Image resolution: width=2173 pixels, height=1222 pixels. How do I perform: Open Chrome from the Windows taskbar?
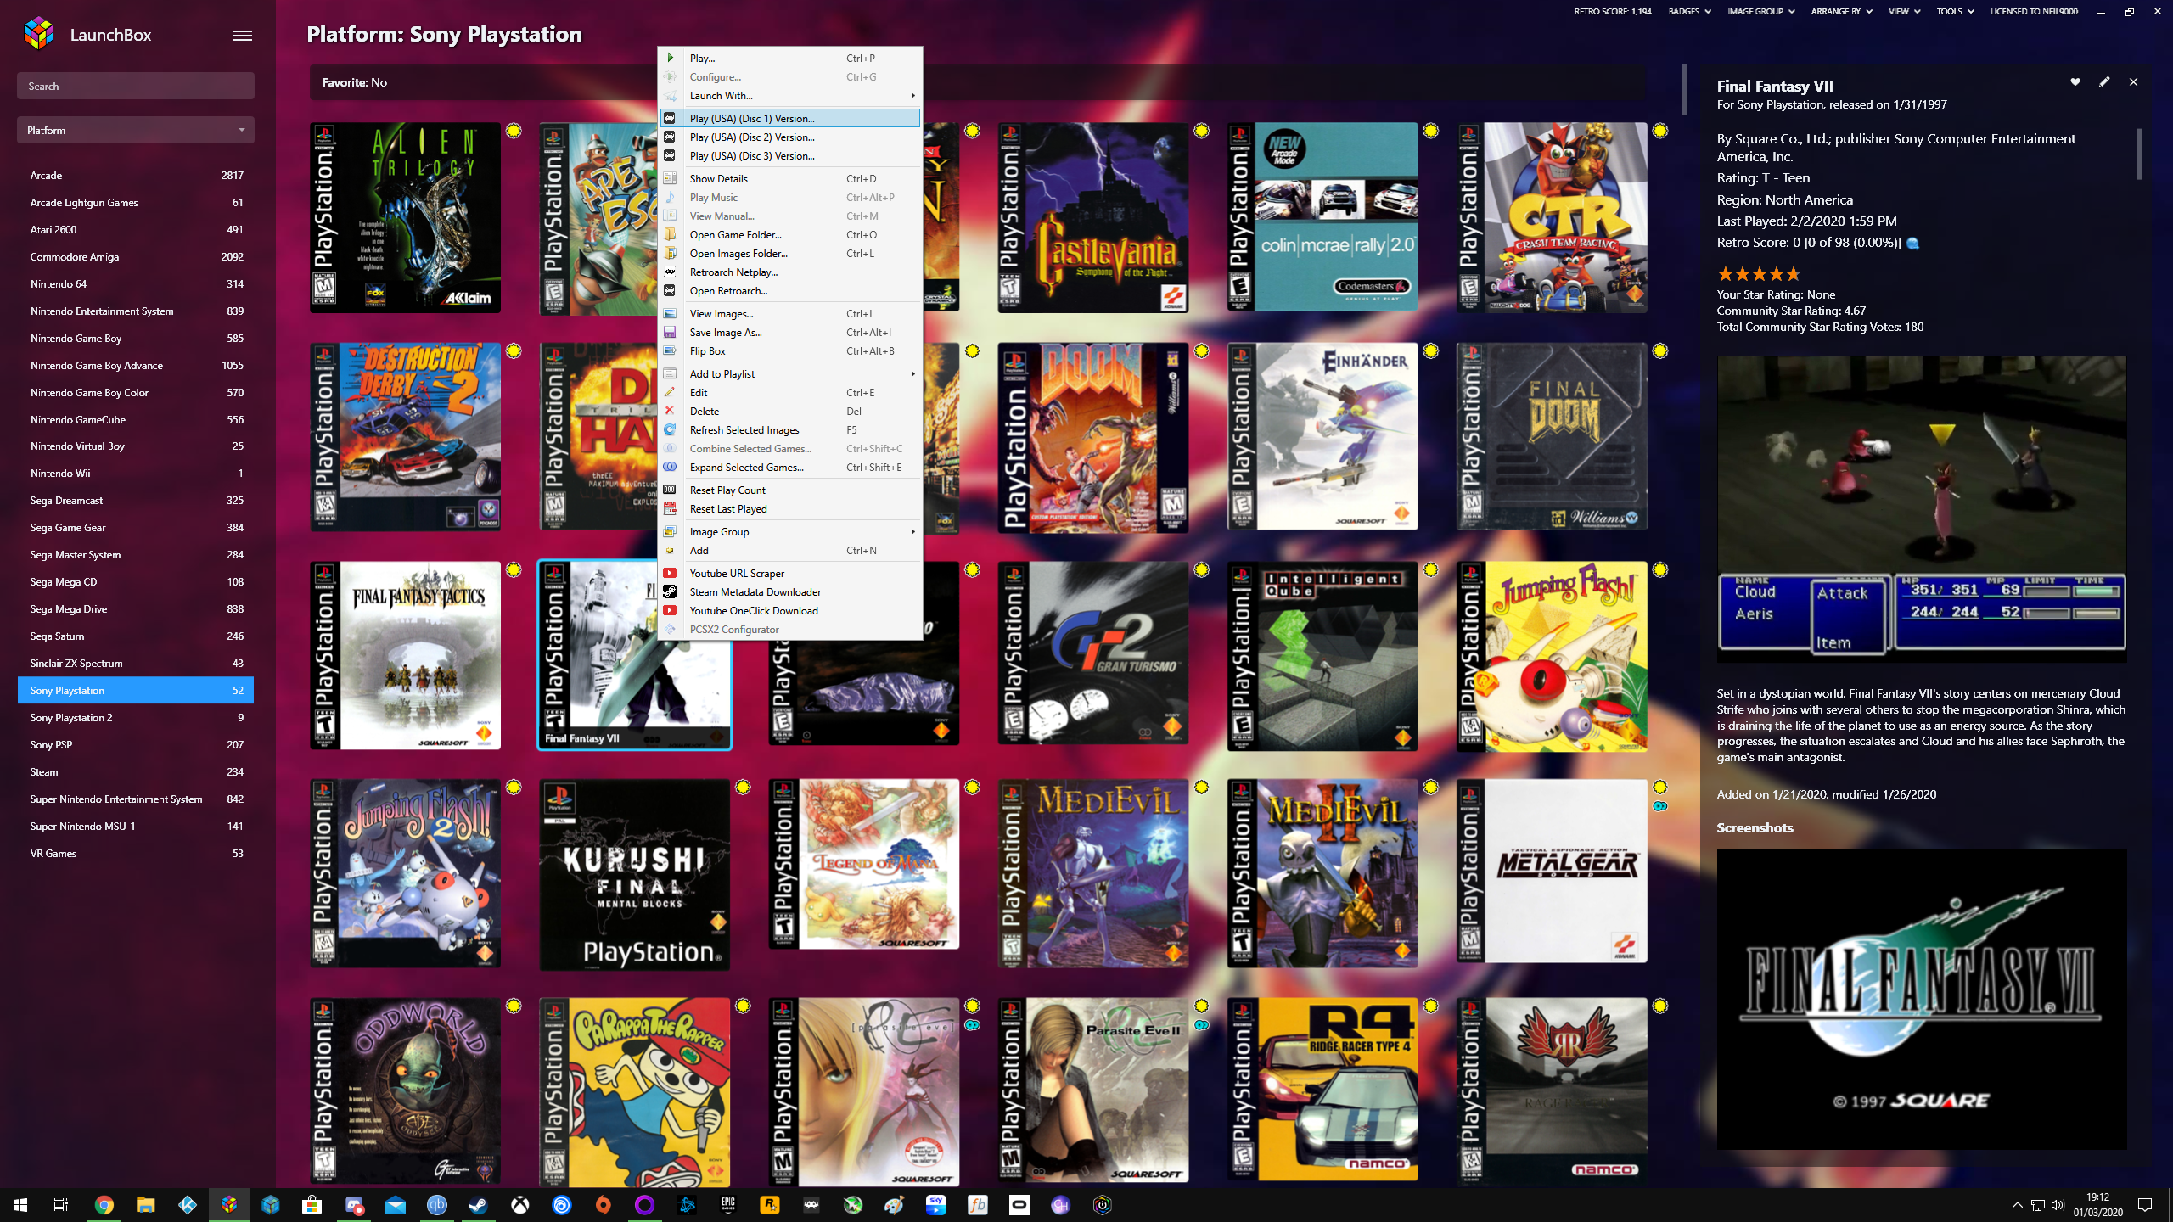coord(104,1205)
